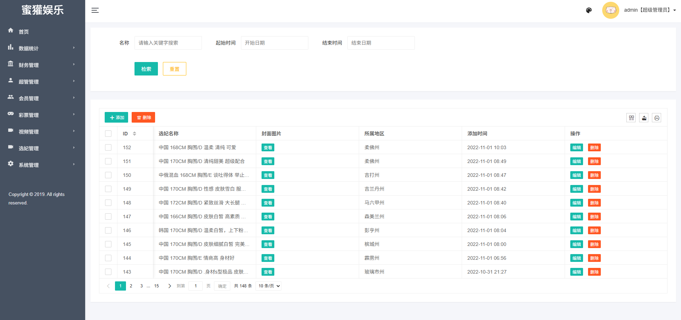Check the row with ID 151
The image size is (681, 320).
point(108,161)
